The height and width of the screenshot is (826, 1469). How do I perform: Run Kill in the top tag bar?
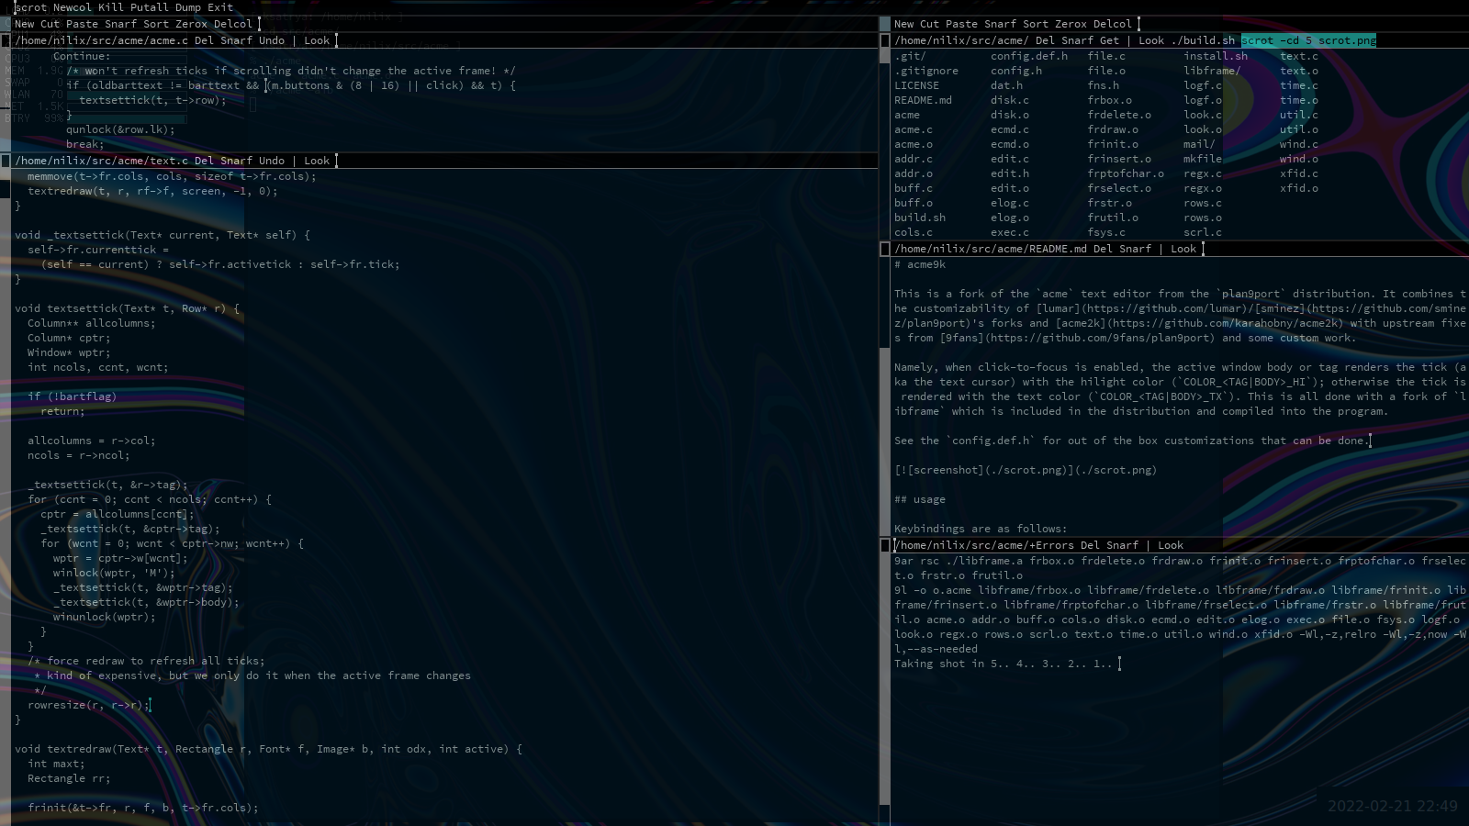[111, 7]
